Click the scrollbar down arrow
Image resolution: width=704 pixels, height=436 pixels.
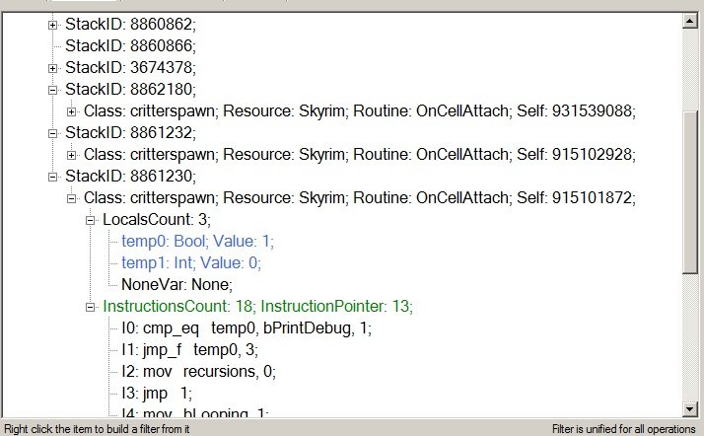(x=689, y=408)
